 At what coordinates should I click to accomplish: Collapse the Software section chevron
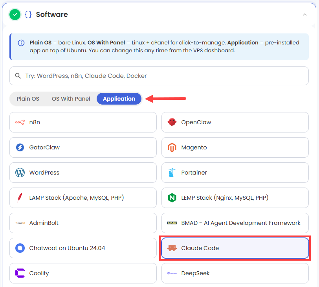(304, 15)
